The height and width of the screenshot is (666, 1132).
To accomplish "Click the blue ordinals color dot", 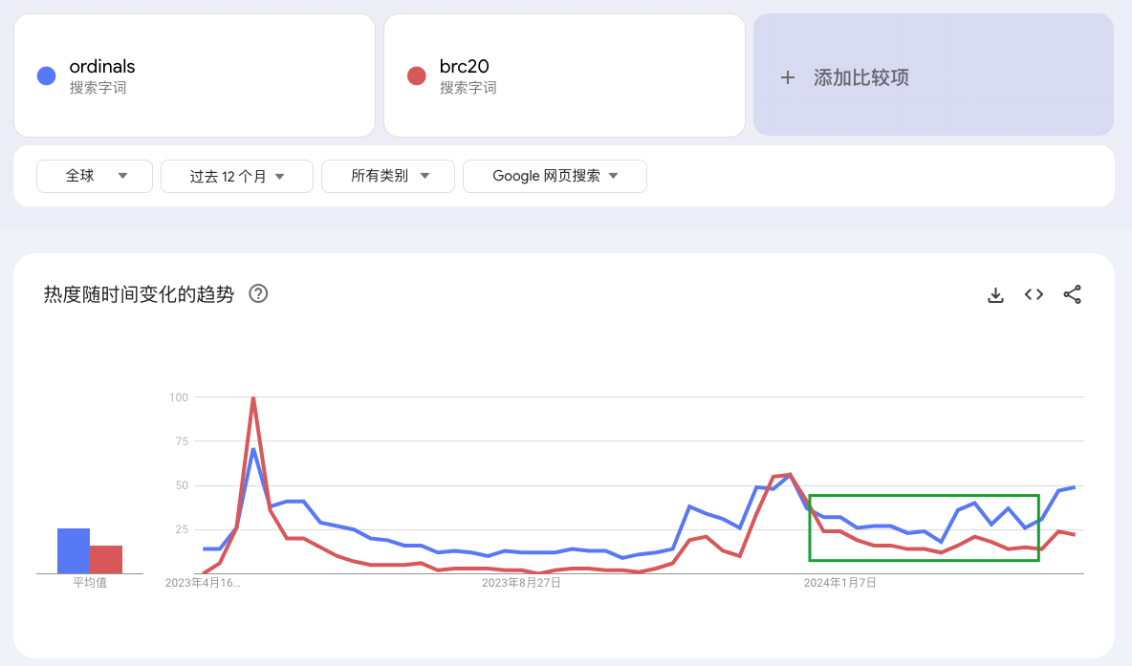I will (x=46, y=75).
